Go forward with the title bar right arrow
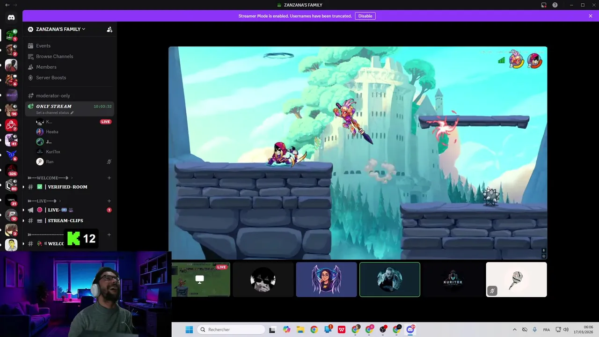This screenshot has height=337, width=599. click(15, 5)
